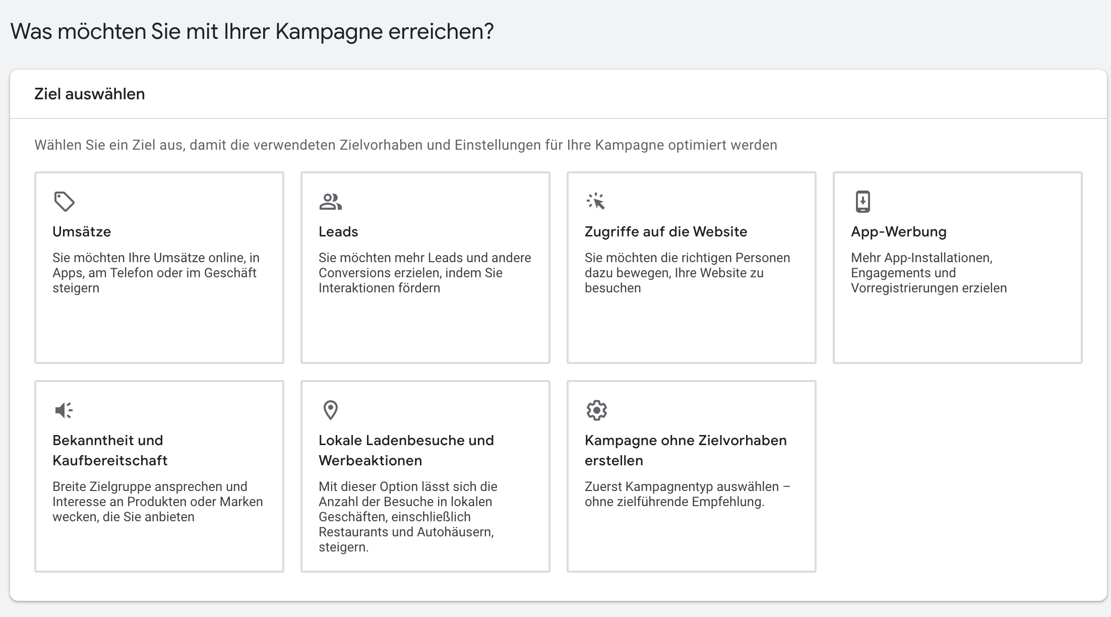The width and height of the screenshot is (1111, 617).
Task: Click the gear icon for campaign without goal
Action: (x=596, y=410)
